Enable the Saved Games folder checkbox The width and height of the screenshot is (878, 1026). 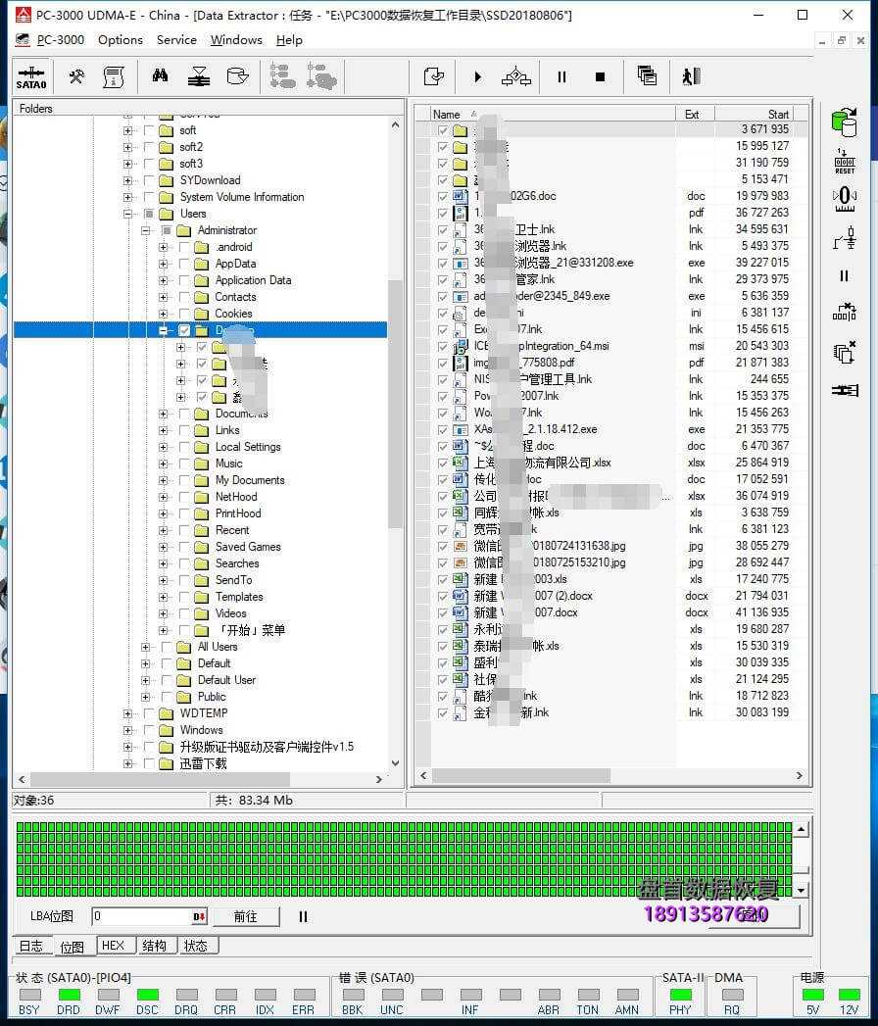pyautogui.click(x=184, y=547)
